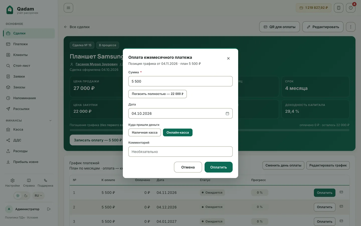Toggle the sidebar with the hamburger menu icon
The height and width of the screenshot is (226, 361).
pos(68,8)
